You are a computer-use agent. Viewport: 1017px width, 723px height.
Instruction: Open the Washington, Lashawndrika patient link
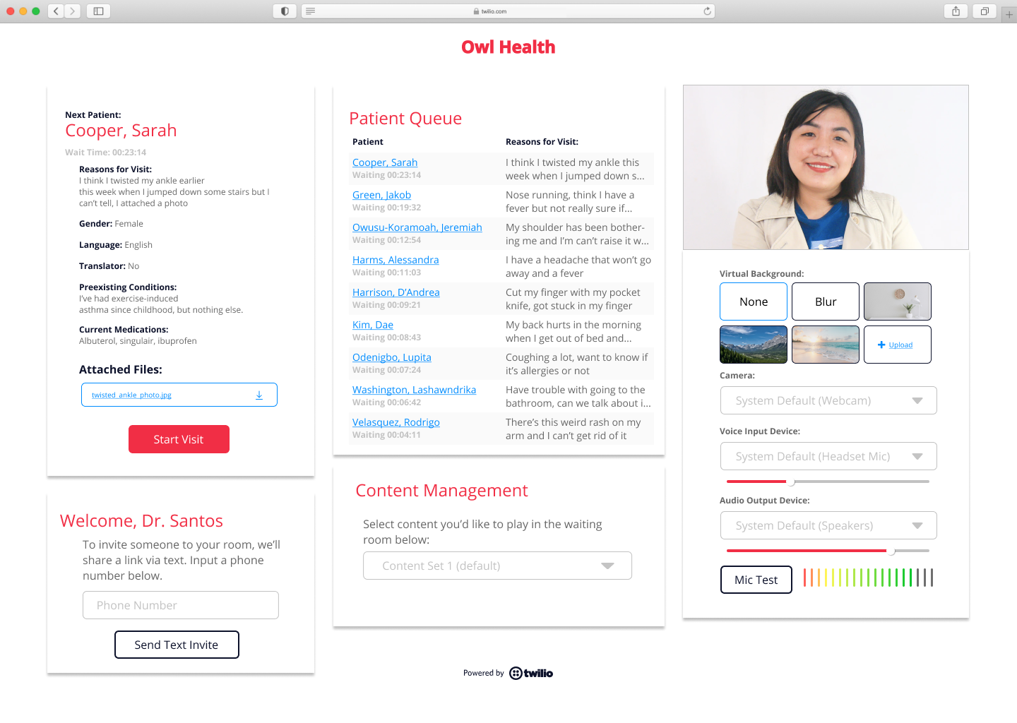[414, 390]
